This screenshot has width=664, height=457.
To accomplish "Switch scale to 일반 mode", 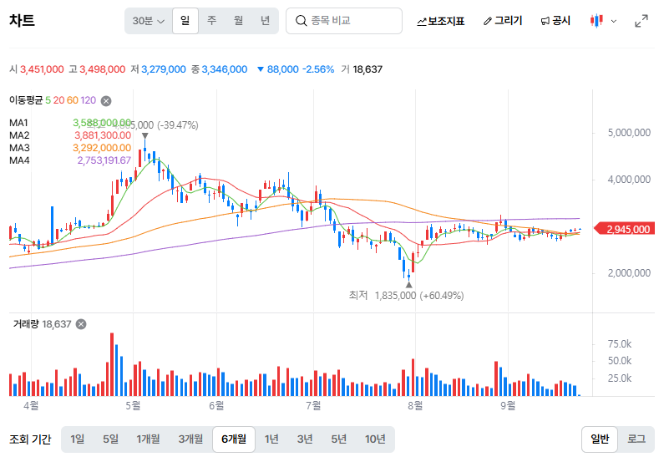I will 600,439.
